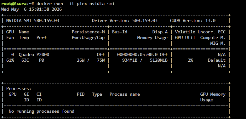The image size is (246, 119).
Task: Click the P0 performance state
Action: (42, 60)
